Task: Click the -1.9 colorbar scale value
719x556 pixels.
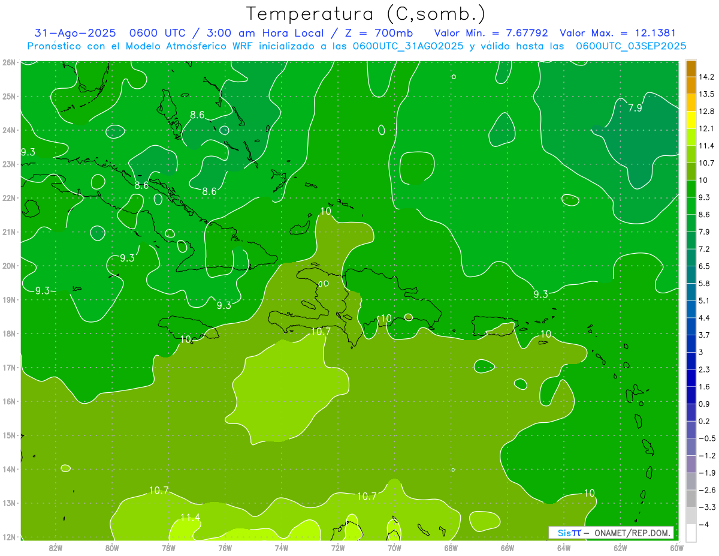Action: (x=707, y=473)
